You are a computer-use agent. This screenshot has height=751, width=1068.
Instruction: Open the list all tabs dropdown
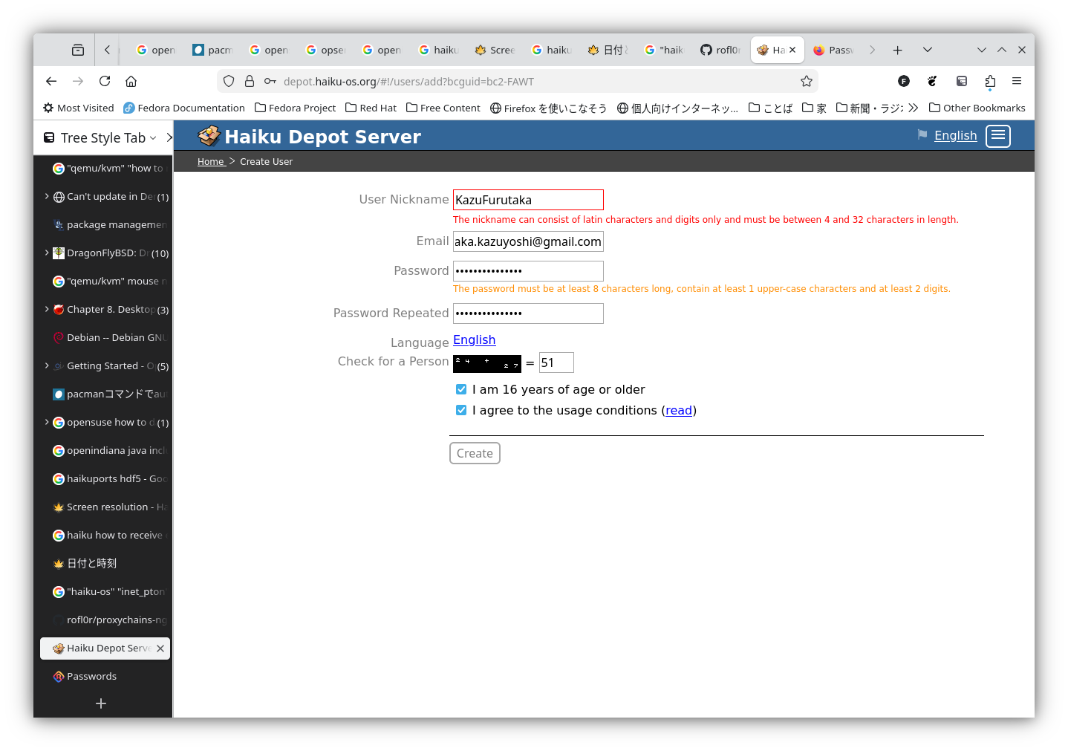[927, 50]
